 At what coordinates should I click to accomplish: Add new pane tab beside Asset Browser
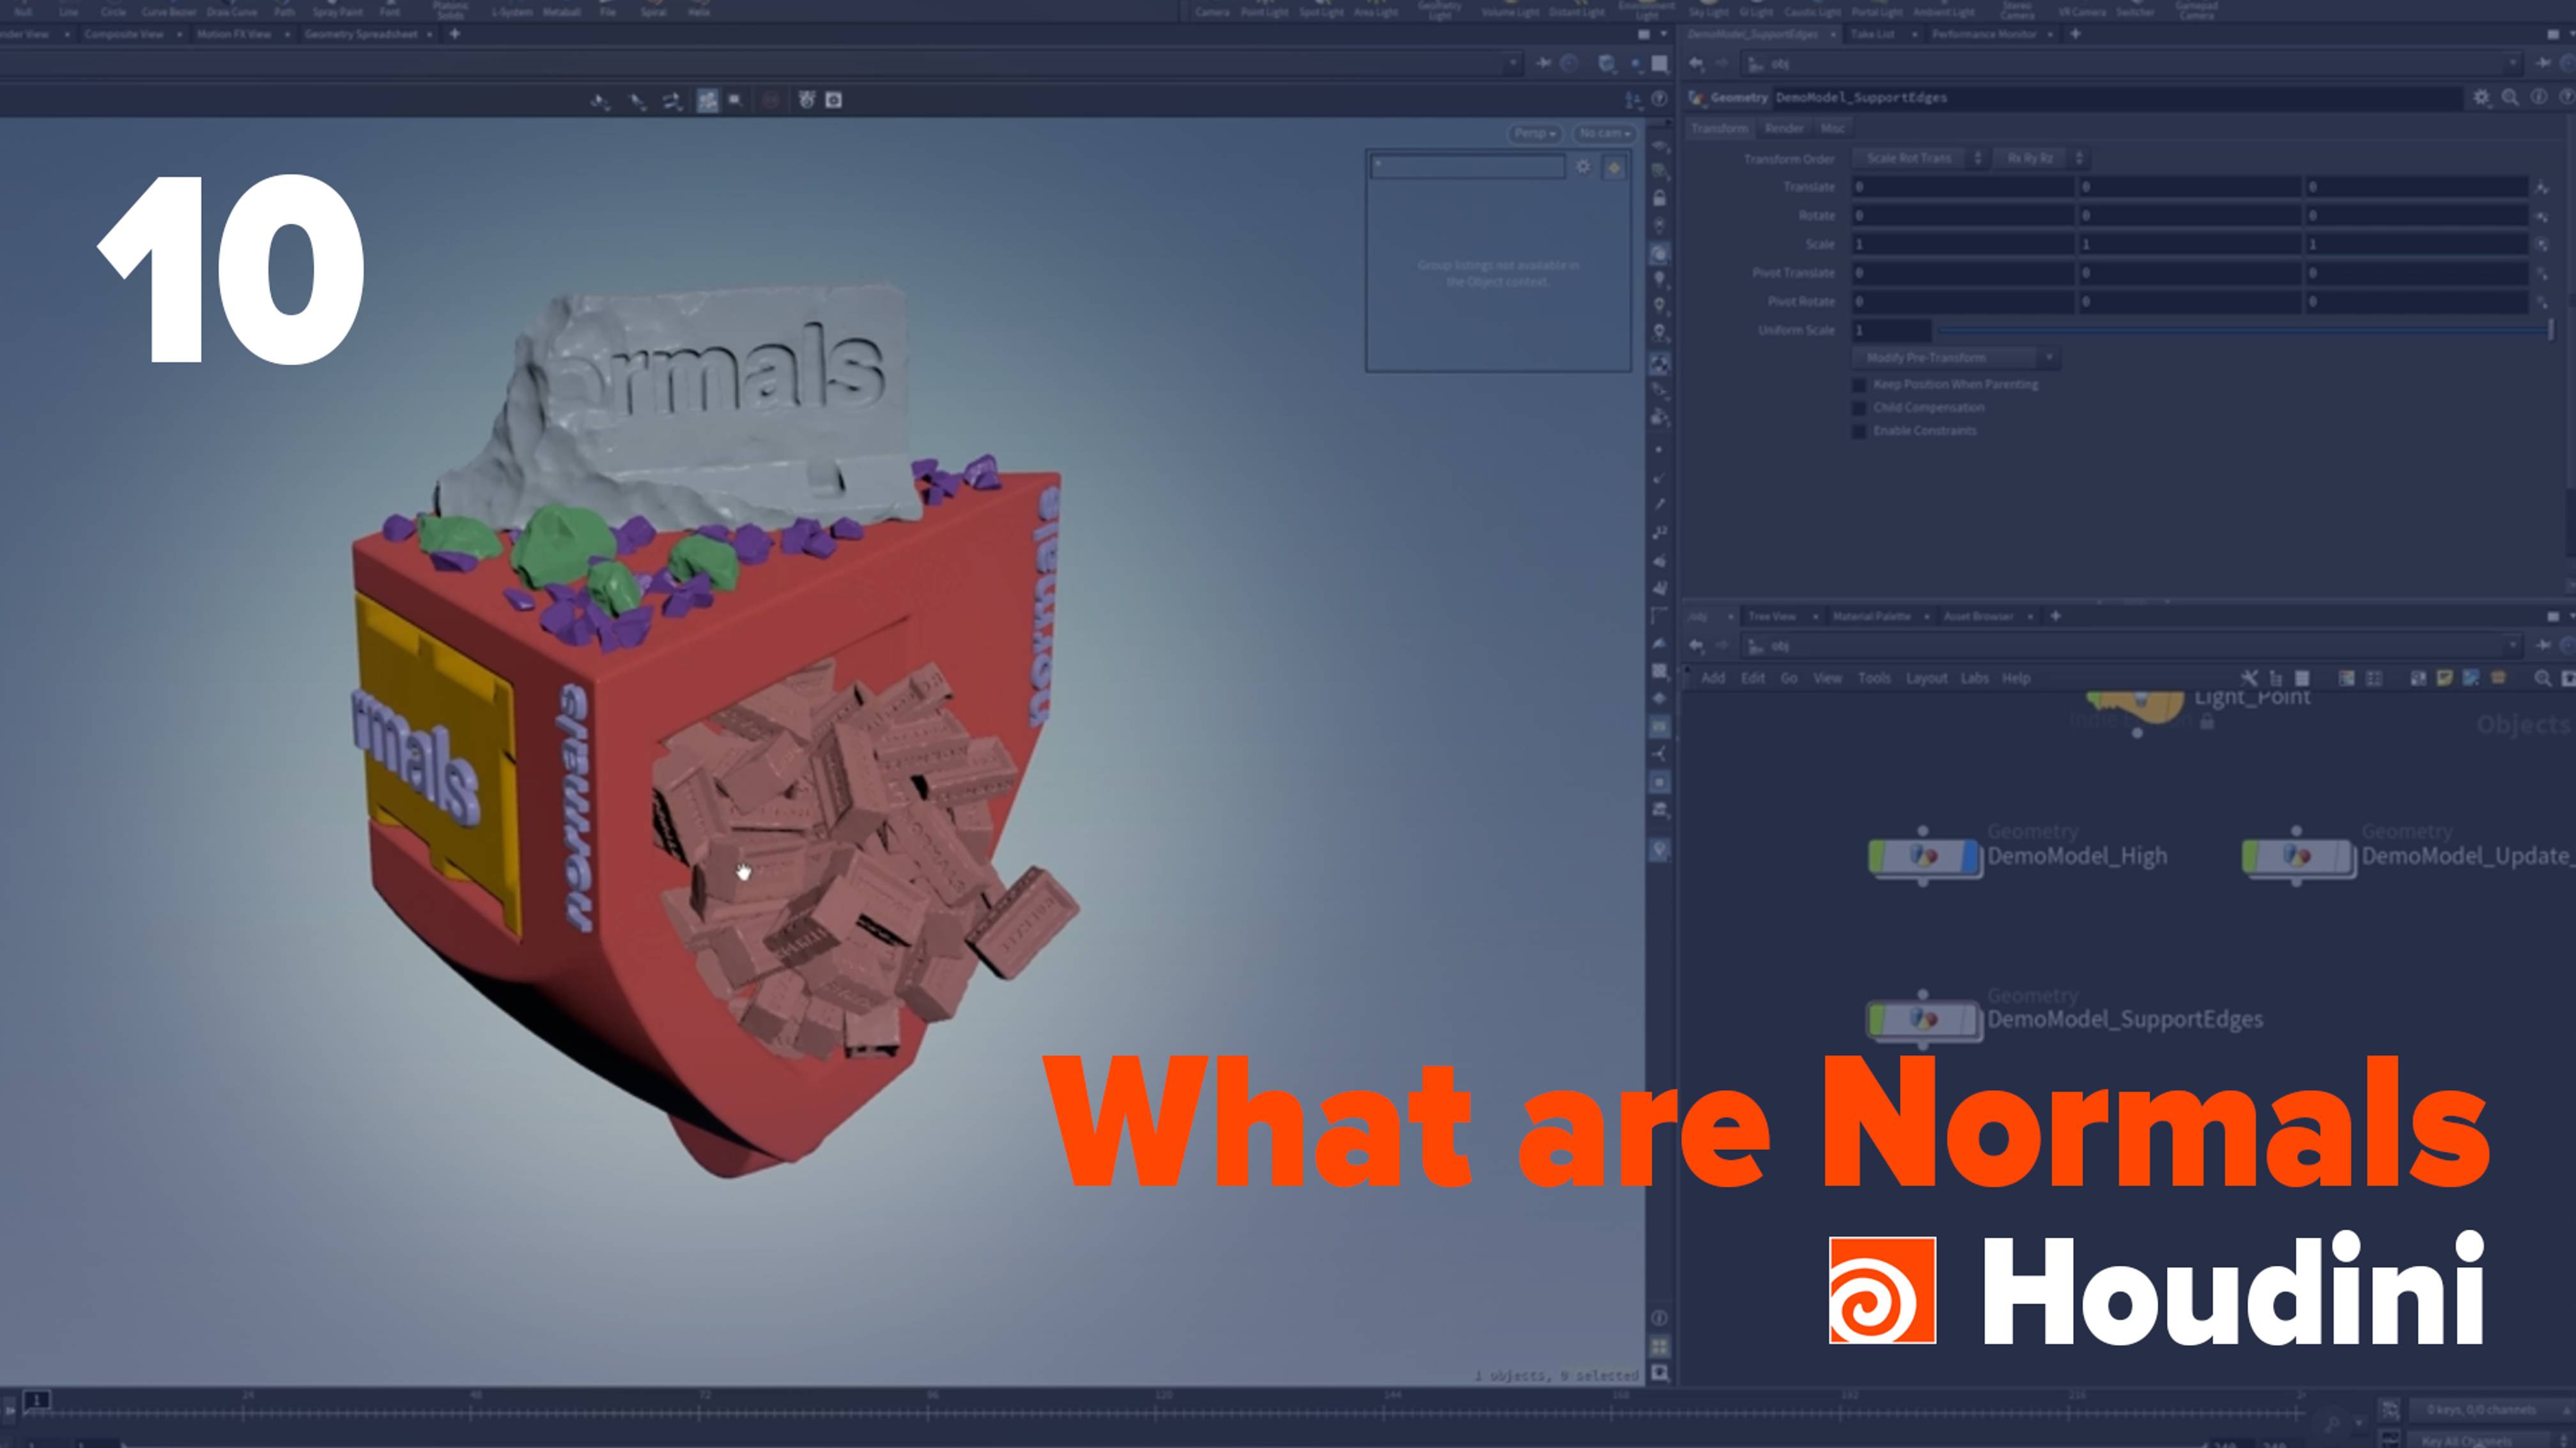(2056, 616)
